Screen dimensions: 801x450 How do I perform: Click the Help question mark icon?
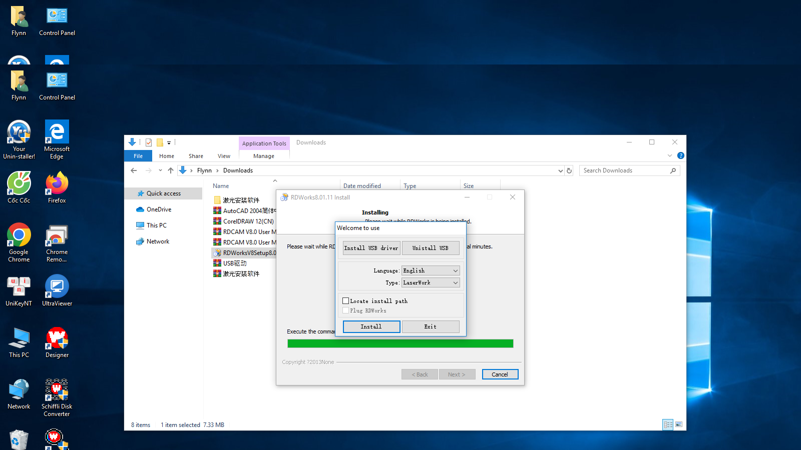pos(680,155)
